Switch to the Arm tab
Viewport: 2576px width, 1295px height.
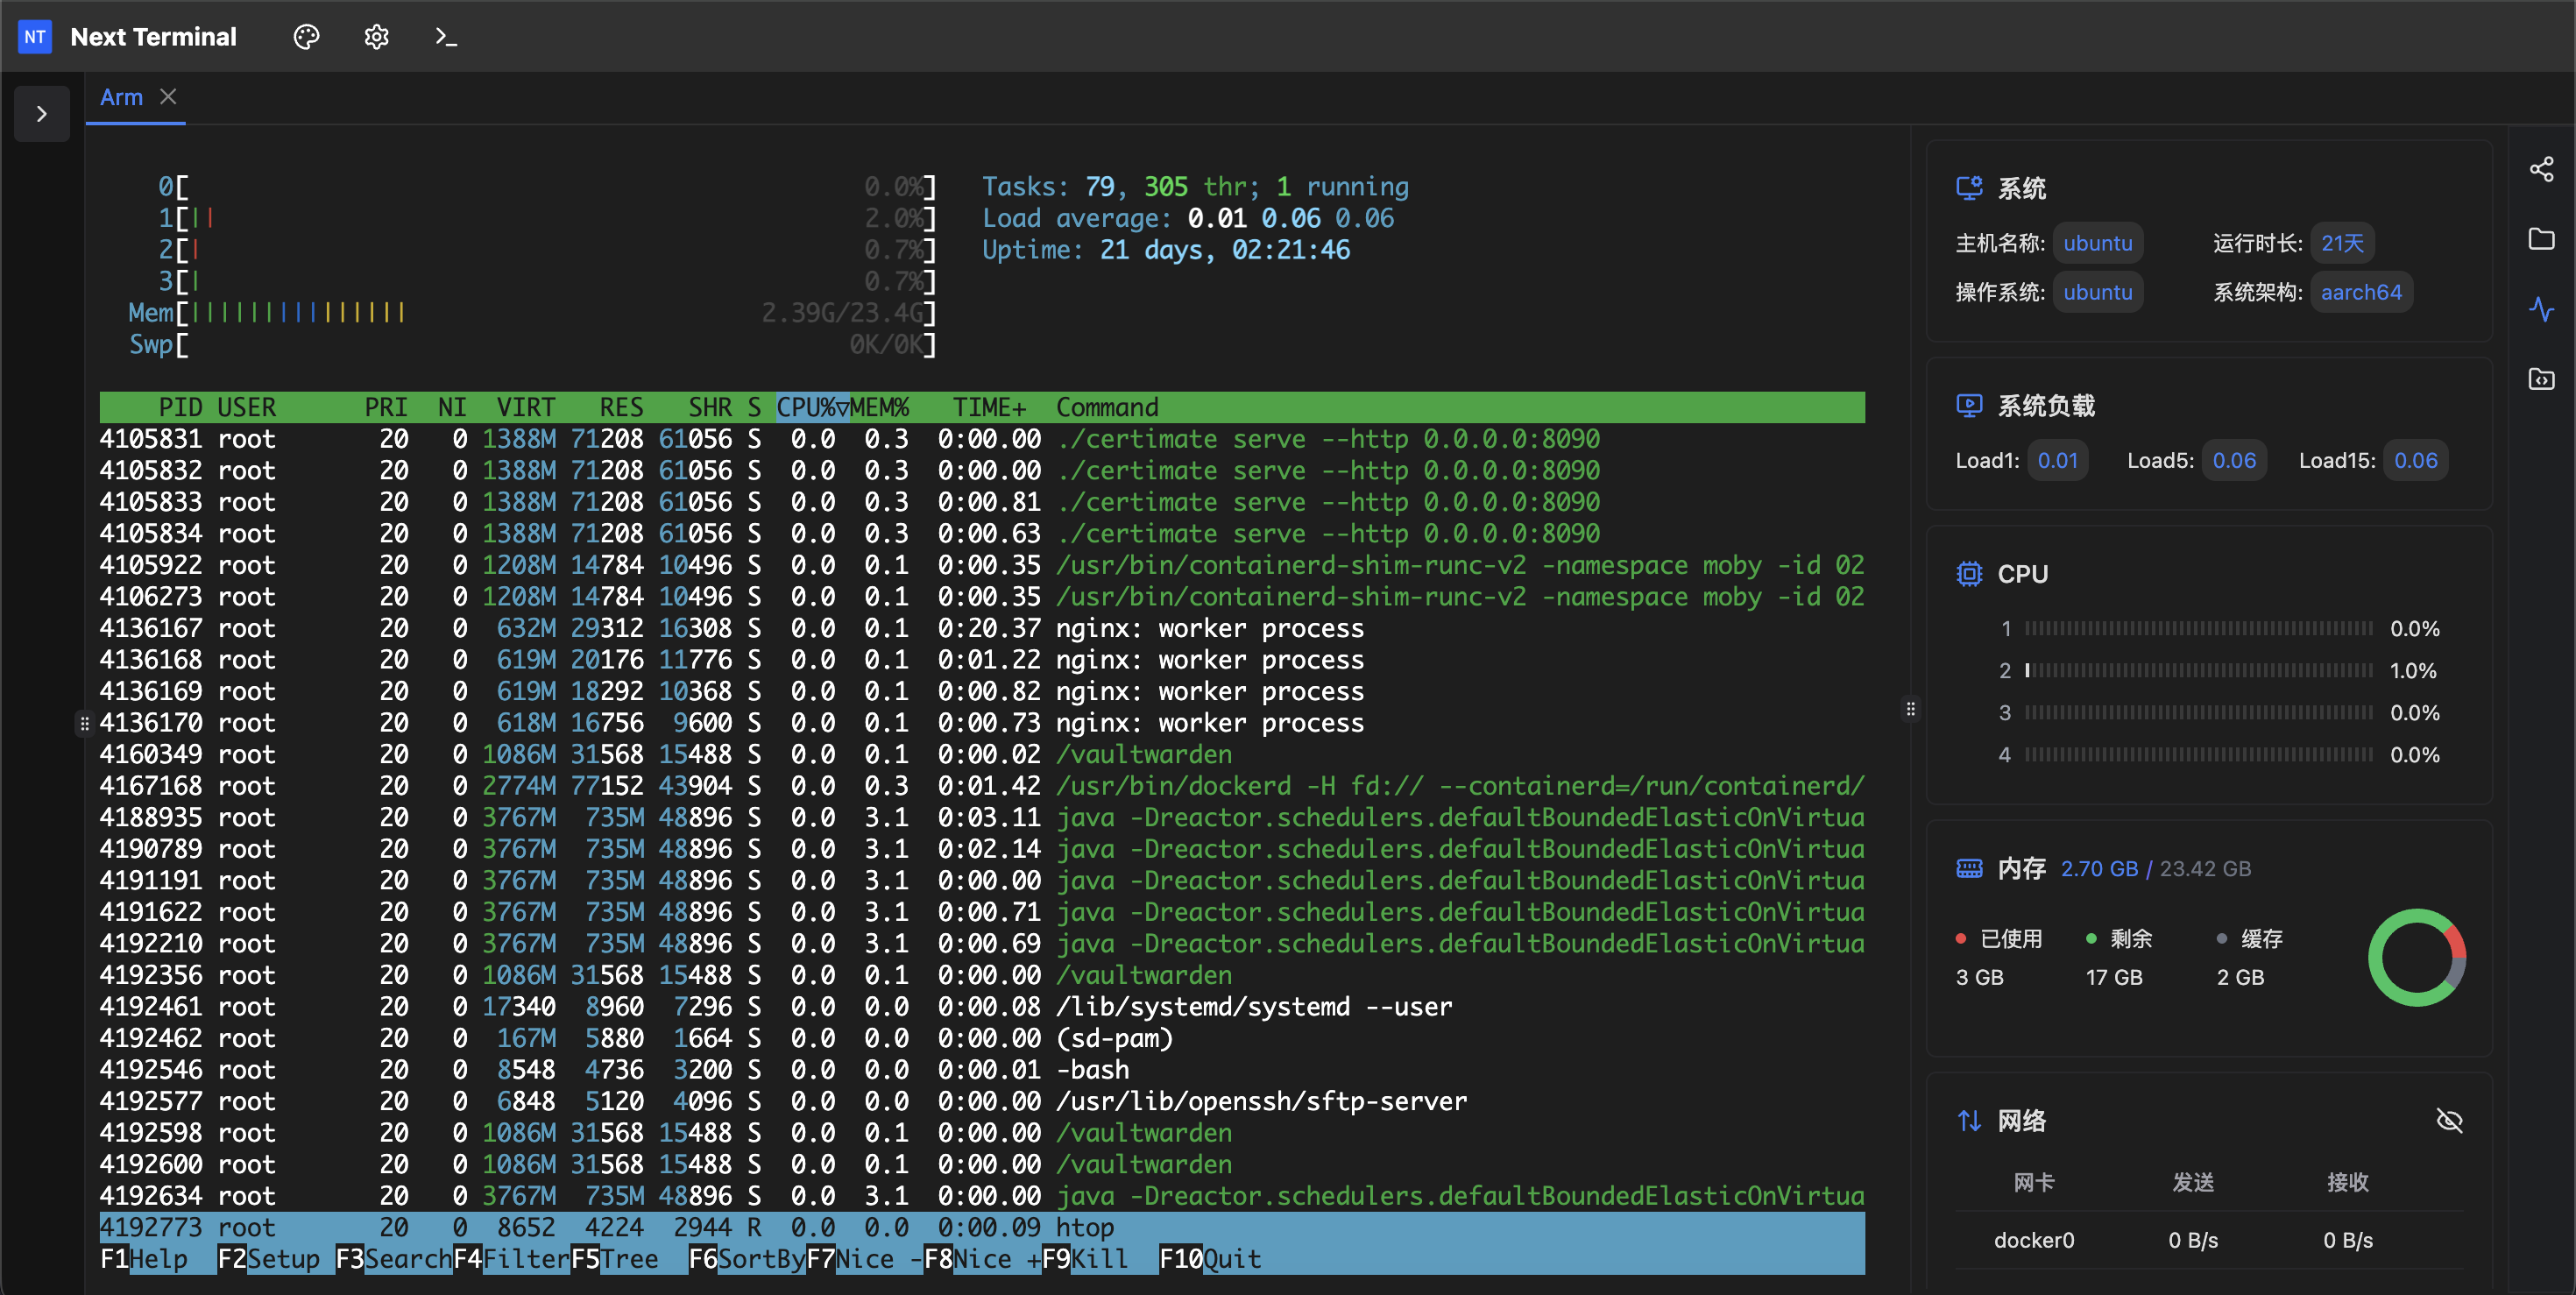(121, 98)
